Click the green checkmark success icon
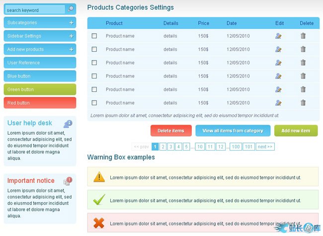Viewport: 323px width, 236px height. 99,200
